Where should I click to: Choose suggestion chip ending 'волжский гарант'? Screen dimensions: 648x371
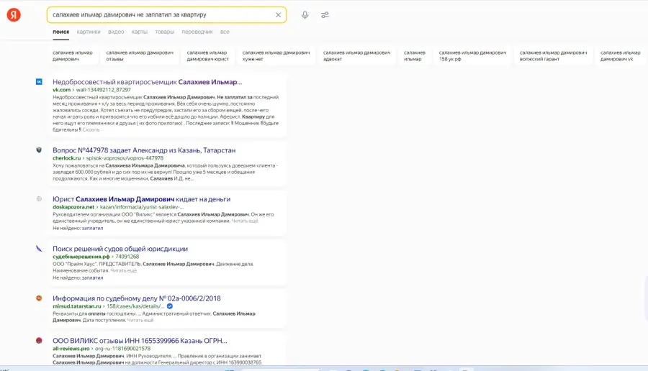(554, 55)
